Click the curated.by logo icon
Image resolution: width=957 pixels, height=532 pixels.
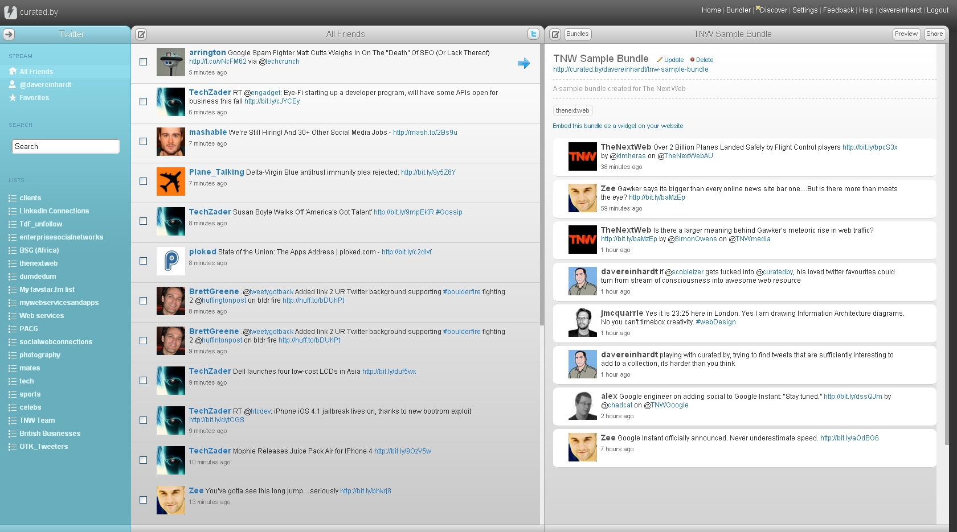[10, 12]
